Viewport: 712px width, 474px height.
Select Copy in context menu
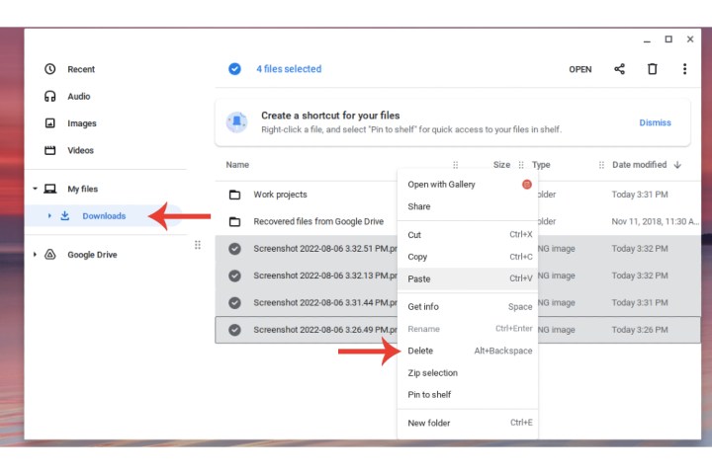point(468,257)
